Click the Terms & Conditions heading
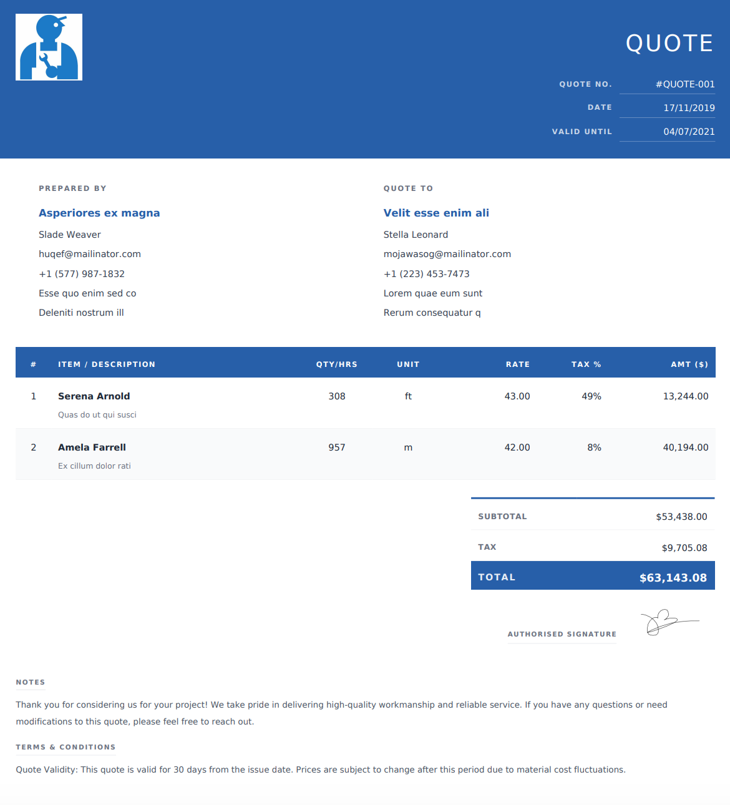 [66, 747]
